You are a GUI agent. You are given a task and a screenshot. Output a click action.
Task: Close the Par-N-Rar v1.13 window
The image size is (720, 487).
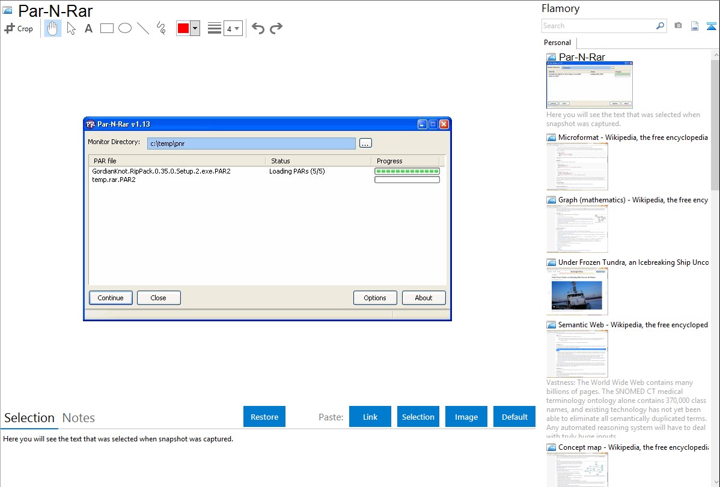pyautogui.click(x=444, y=124)
